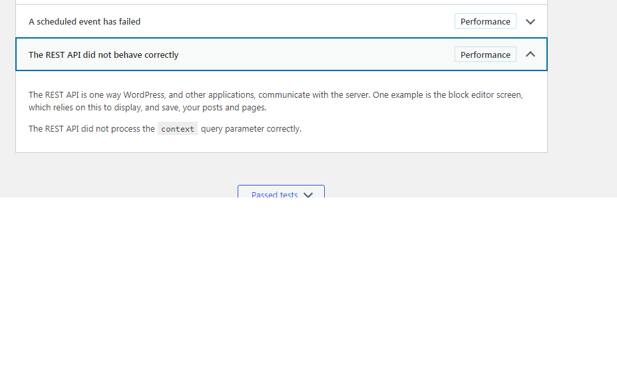Click 'your posts and pages' text

click(x=224, y=107)
